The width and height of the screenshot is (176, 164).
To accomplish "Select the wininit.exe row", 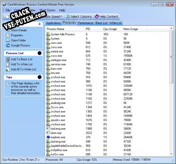I will (x=107, y=51).
